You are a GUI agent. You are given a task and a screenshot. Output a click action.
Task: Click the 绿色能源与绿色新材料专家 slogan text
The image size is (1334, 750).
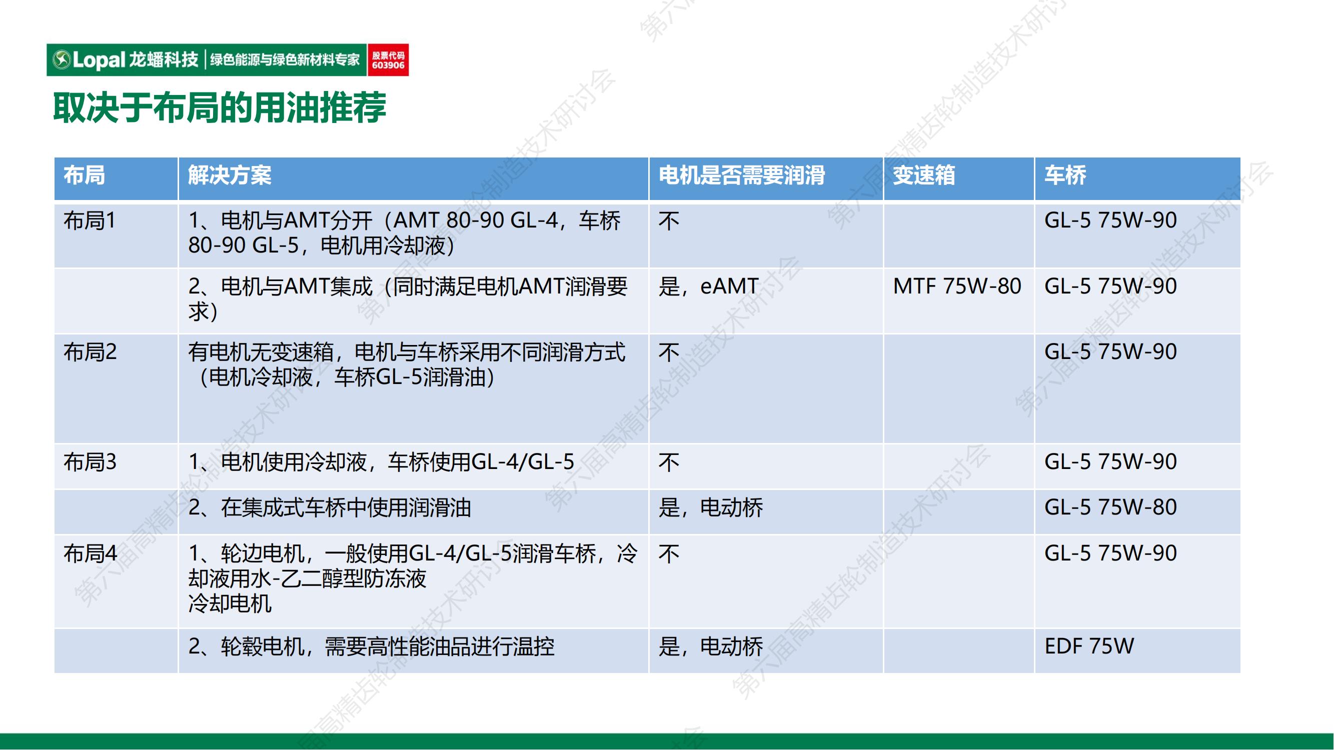284,60
